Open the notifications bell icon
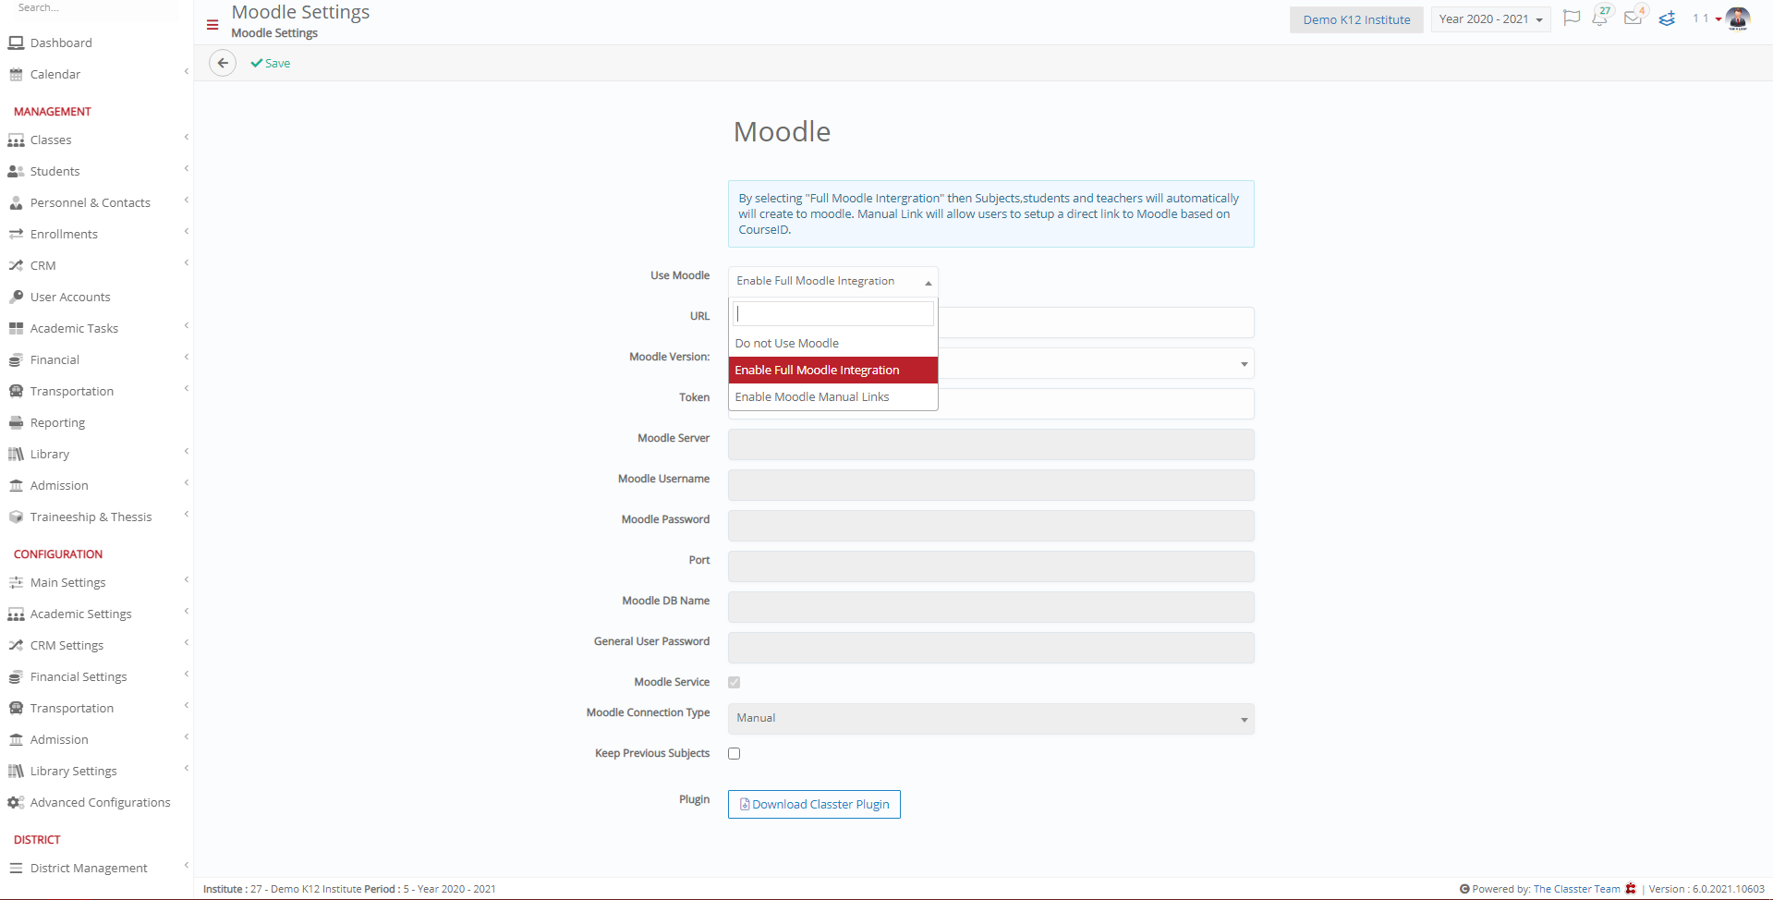Image resolution: width=1773 pixels, height=900 pixels. point(1600,18)
